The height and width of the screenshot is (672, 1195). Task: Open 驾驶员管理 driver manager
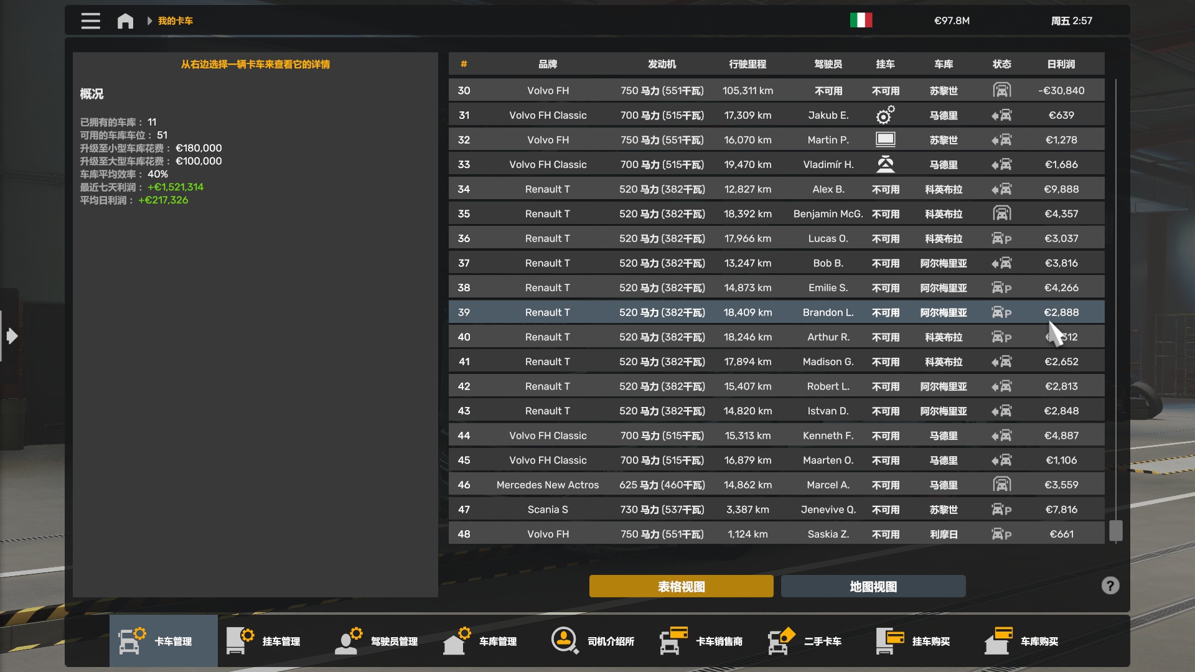377,641
